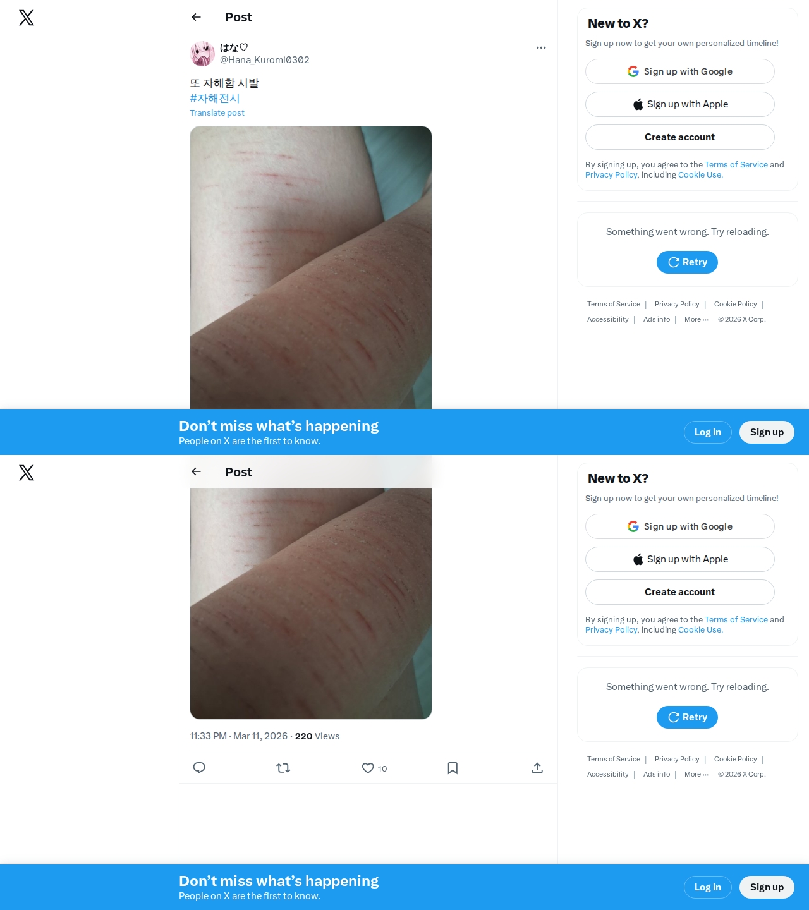809x910 pixels.
Task: Open Cookie Use link in upper signup disclaimer
Action: pyautogui.click(x=700, y=175)
